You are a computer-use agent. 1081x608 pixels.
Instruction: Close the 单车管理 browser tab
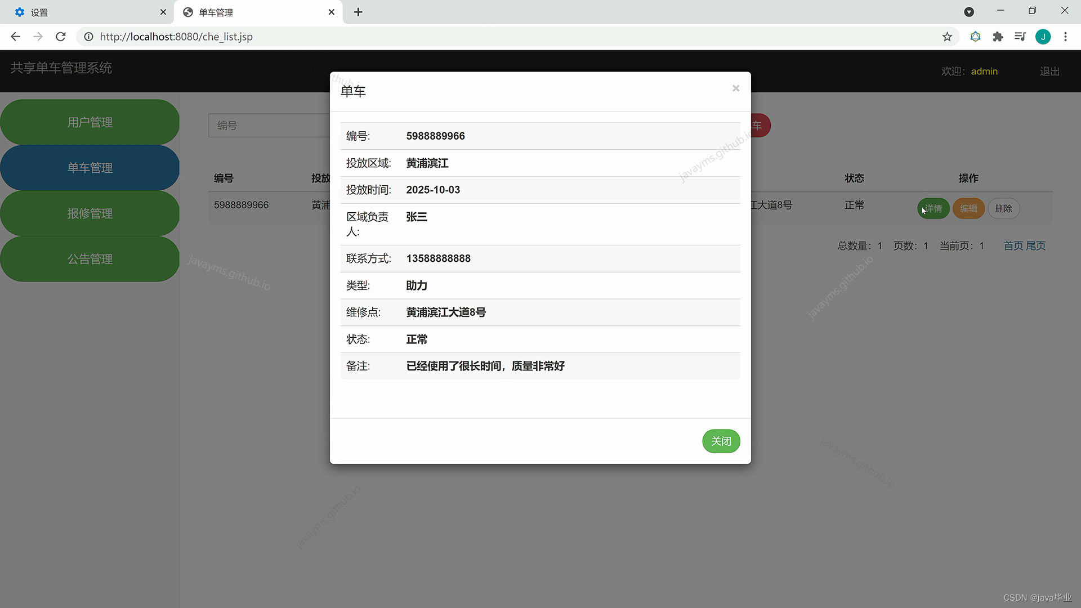[331, 12]
